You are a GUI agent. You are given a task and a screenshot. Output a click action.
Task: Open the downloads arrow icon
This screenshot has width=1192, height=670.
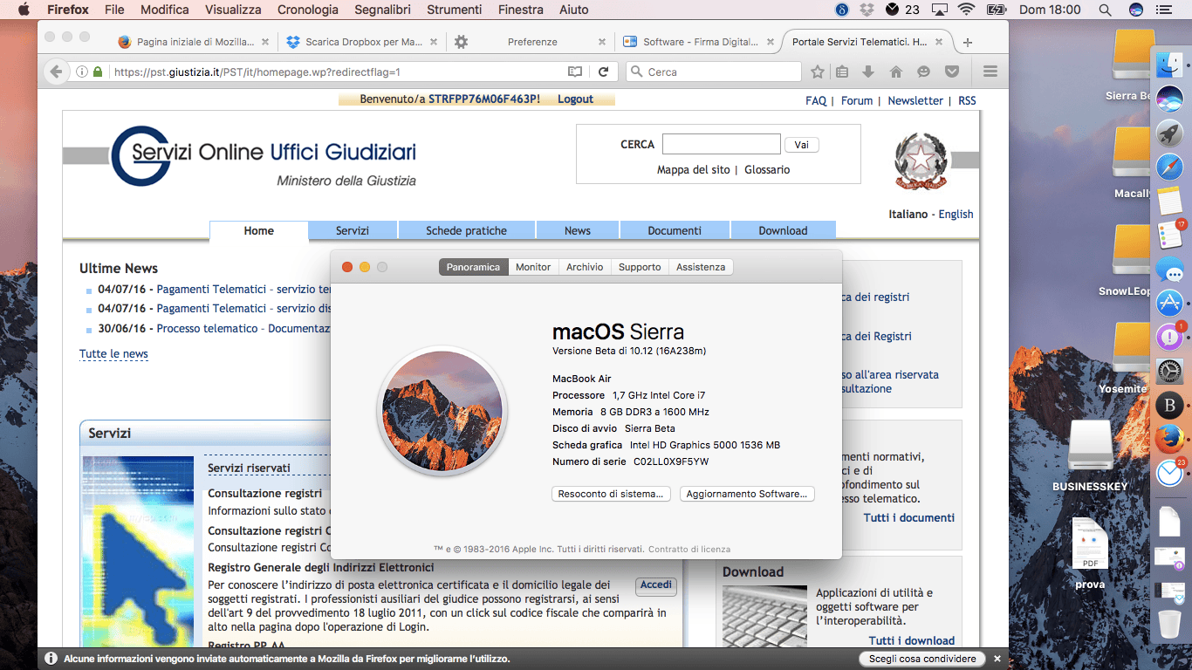tap(868, 72)
